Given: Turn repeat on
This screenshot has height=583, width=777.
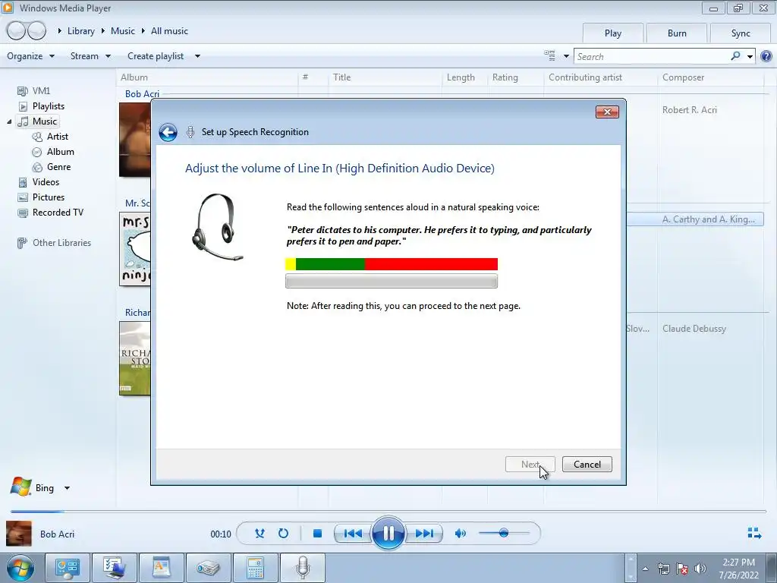Looking at the screenshot, I should 283,534.
